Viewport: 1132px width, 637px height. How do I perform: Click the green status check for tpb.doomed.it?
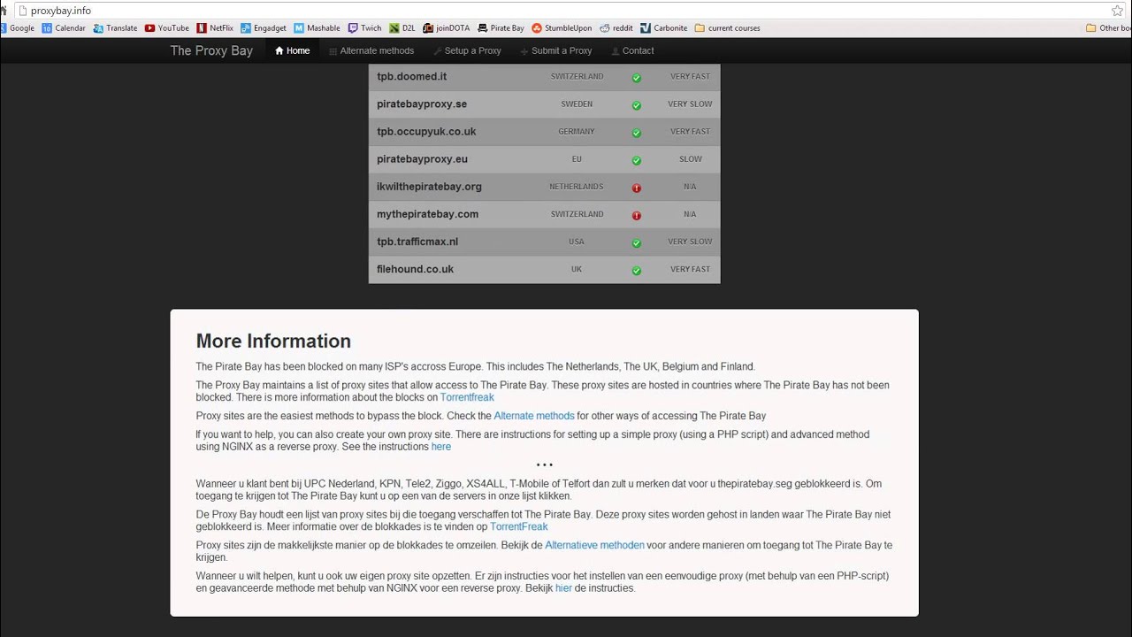coord(636,77)
